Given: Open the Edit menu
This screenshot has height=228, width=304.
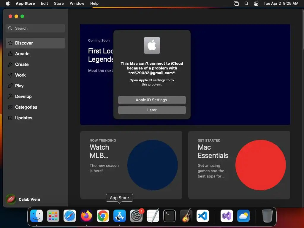Looking at the screenshot, I should [45, 4].
